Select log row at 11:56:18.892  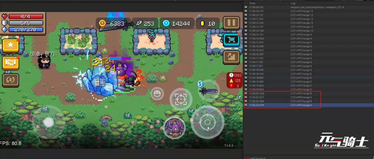pyautogui.click(x=309, y=78)
